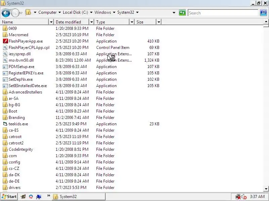Navigate to Computer in the breadcrumb

coord(47,12)
